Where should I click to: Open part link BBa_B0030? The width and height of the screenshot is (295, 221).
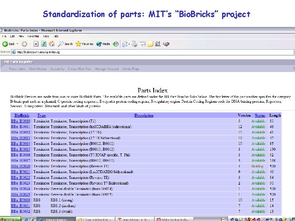pos(20,200)
